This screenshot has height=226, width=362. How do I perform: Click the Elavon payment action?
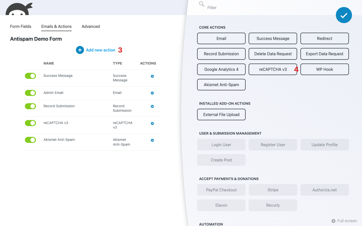pyautogui.click(x=221, y=205)
